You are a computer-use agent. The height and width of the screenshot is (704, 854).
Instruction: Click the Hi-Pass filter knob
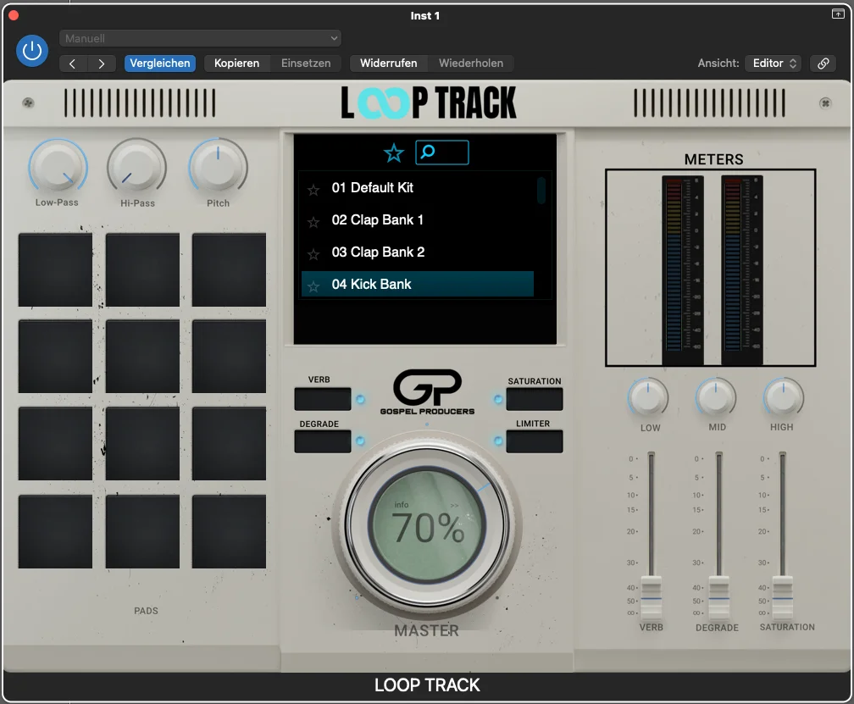coord(136,167)
